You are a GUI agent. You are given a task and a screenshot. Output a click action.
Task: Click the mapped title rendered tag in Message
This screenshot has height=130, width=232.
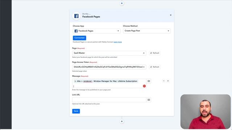105,81
